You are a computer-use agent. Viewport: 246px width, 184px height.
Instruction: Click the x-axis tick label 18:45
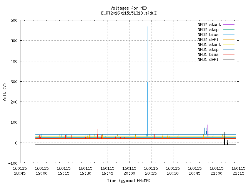pyautogui.click(x=20, y=173)
